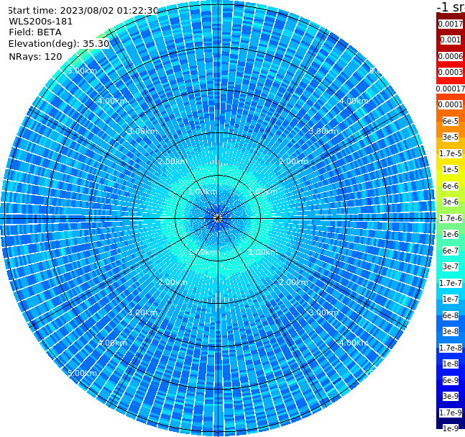Select the '4.00km' range label in the northeast quadrant
Image resolution: width=465 pixels, height=437 pixels.
(x=354, y=101)
